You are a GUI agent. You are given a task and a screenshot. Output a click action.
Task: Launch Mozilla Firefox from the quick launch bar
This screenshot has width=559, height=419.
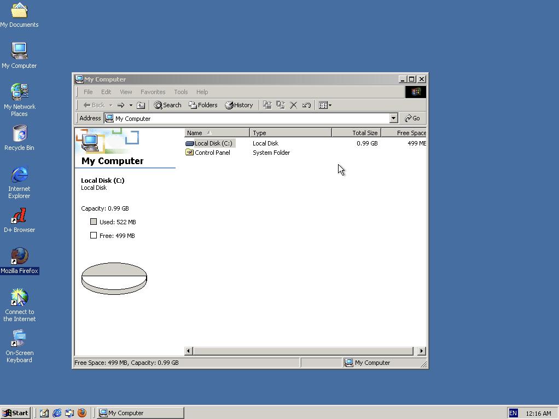[x=83, y=413]
